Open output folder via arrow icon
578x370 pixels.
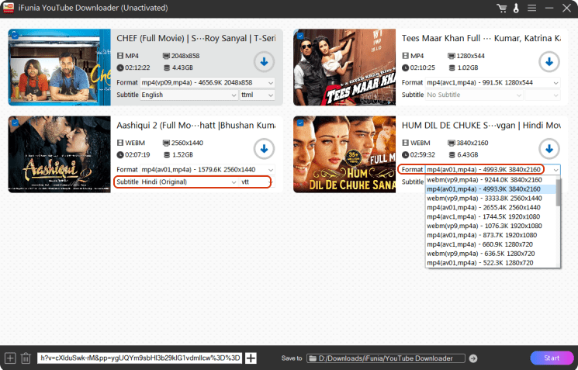[473, 358]
